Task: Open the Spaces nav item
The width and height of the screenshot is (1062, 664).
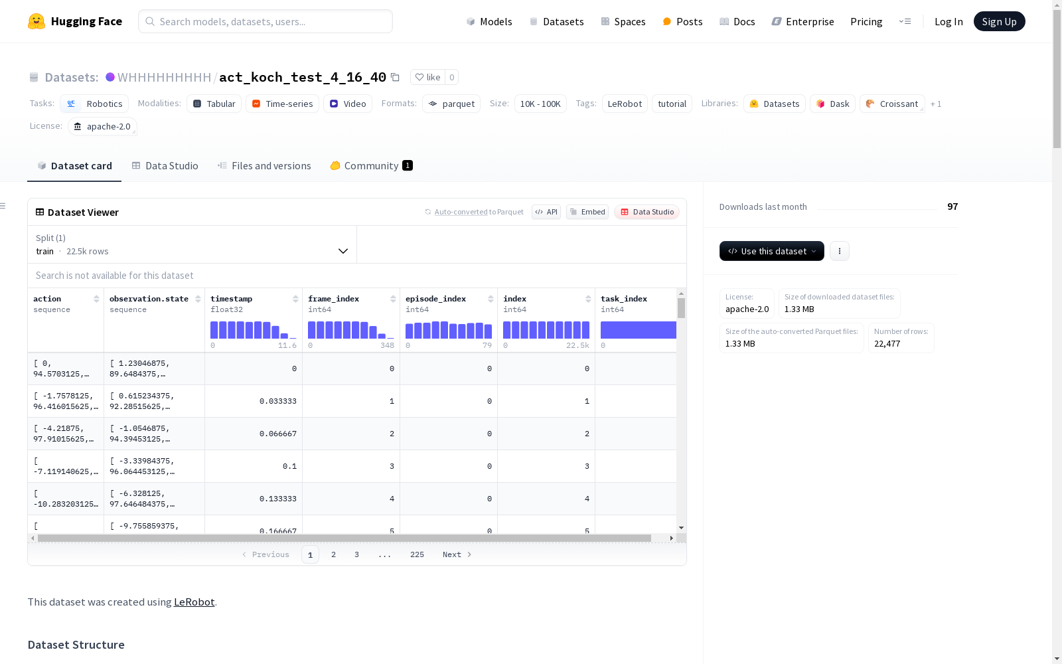Action: coord(623,21)
